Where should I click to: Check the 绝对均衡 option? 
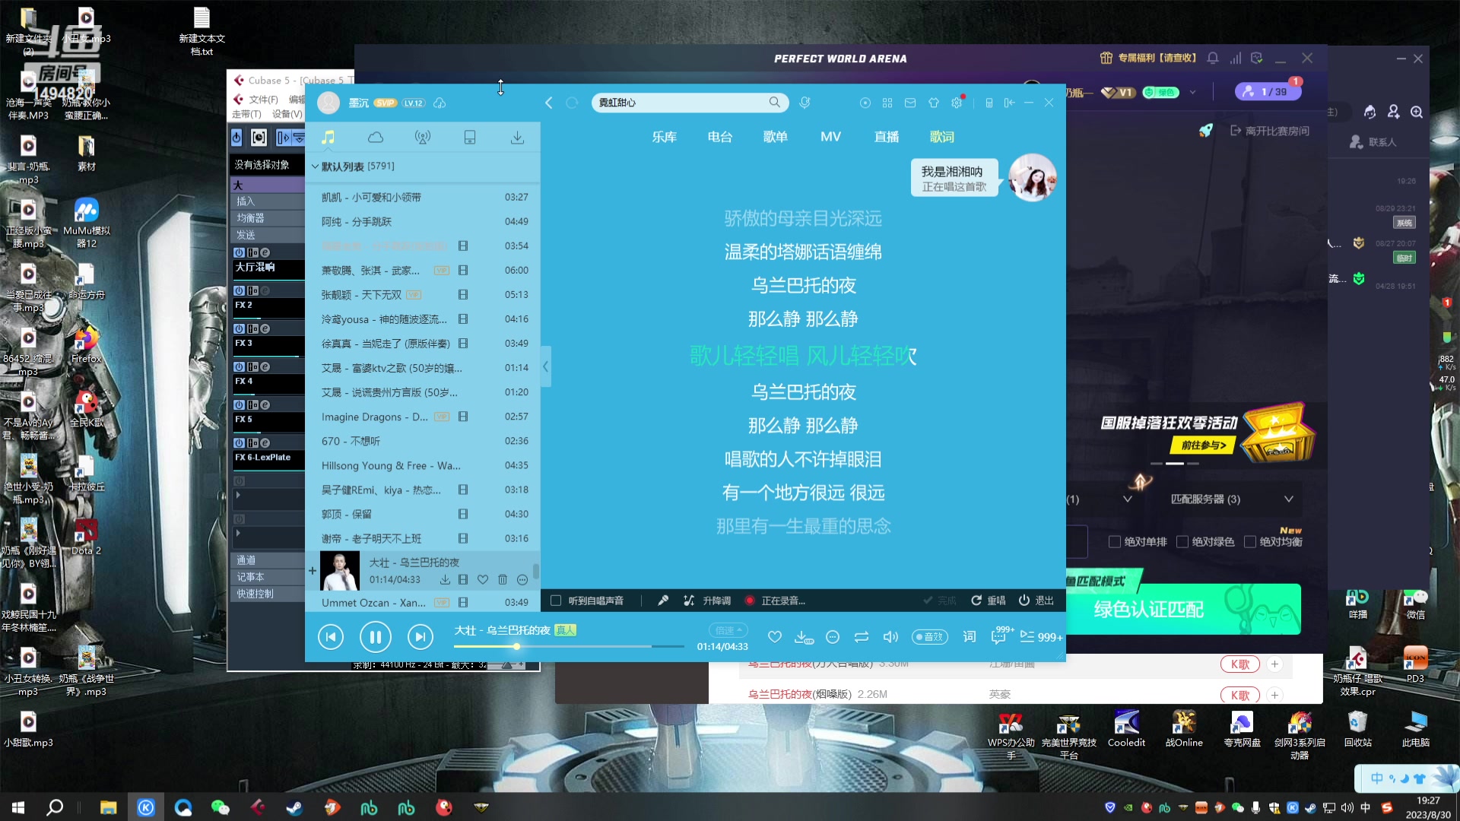1250,542
